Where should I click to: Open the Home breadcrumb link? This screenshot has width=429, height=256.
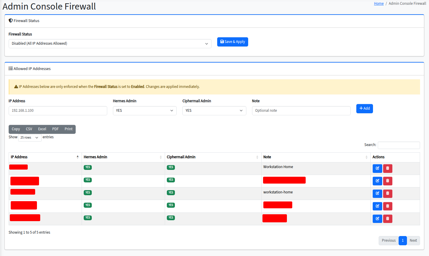coord(379,4)
